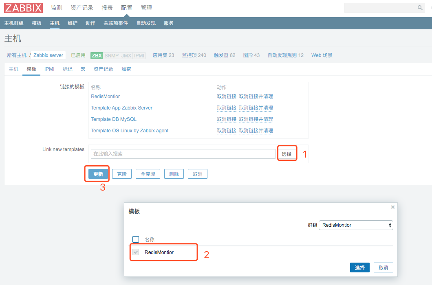The image size is (432, 285).
Task: Click the 更新 button
Action: tap(98, 174)
